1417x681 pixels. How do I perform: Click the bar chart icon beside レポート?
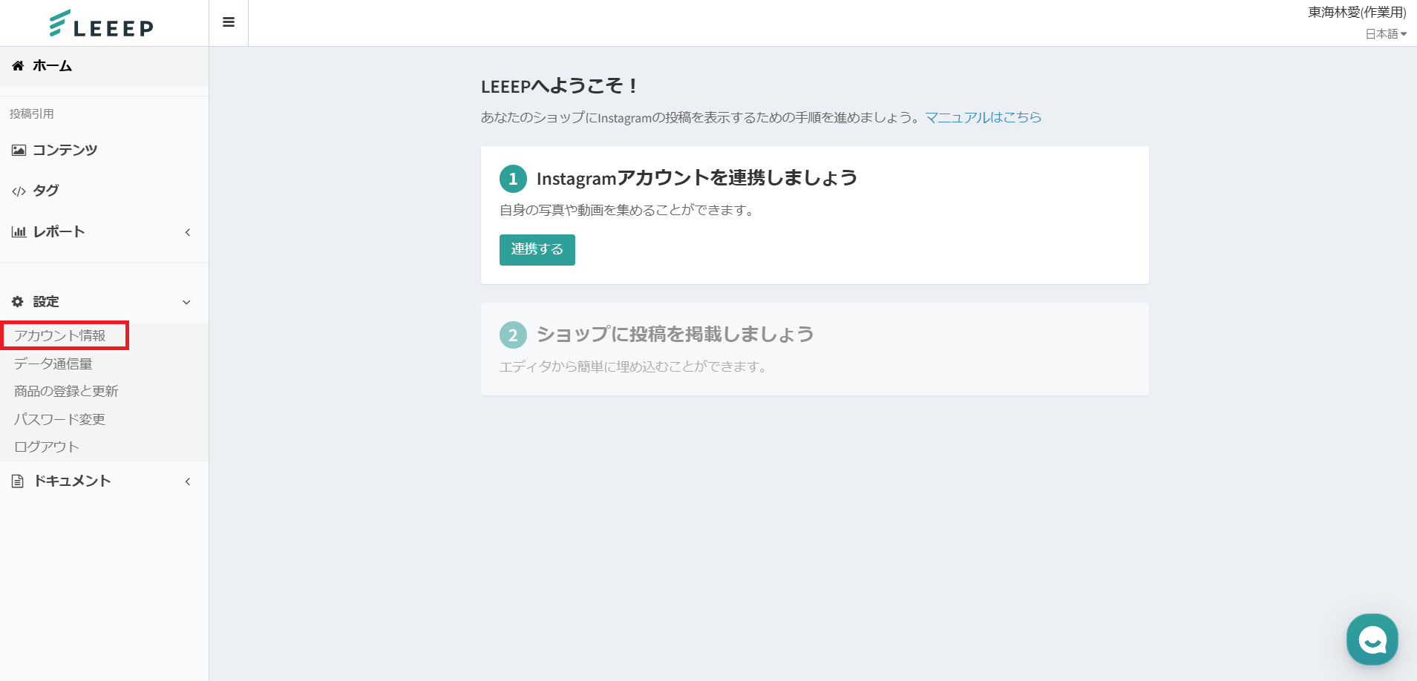tap(19, 232)
